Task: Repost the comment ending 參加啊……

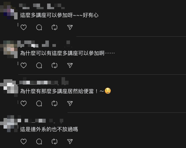Action: pyautogui.click(x=54, y=66)
